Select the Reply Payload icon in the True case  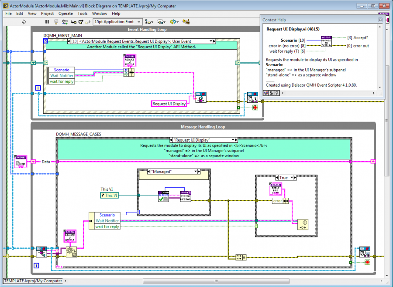(x=276, y=189)
